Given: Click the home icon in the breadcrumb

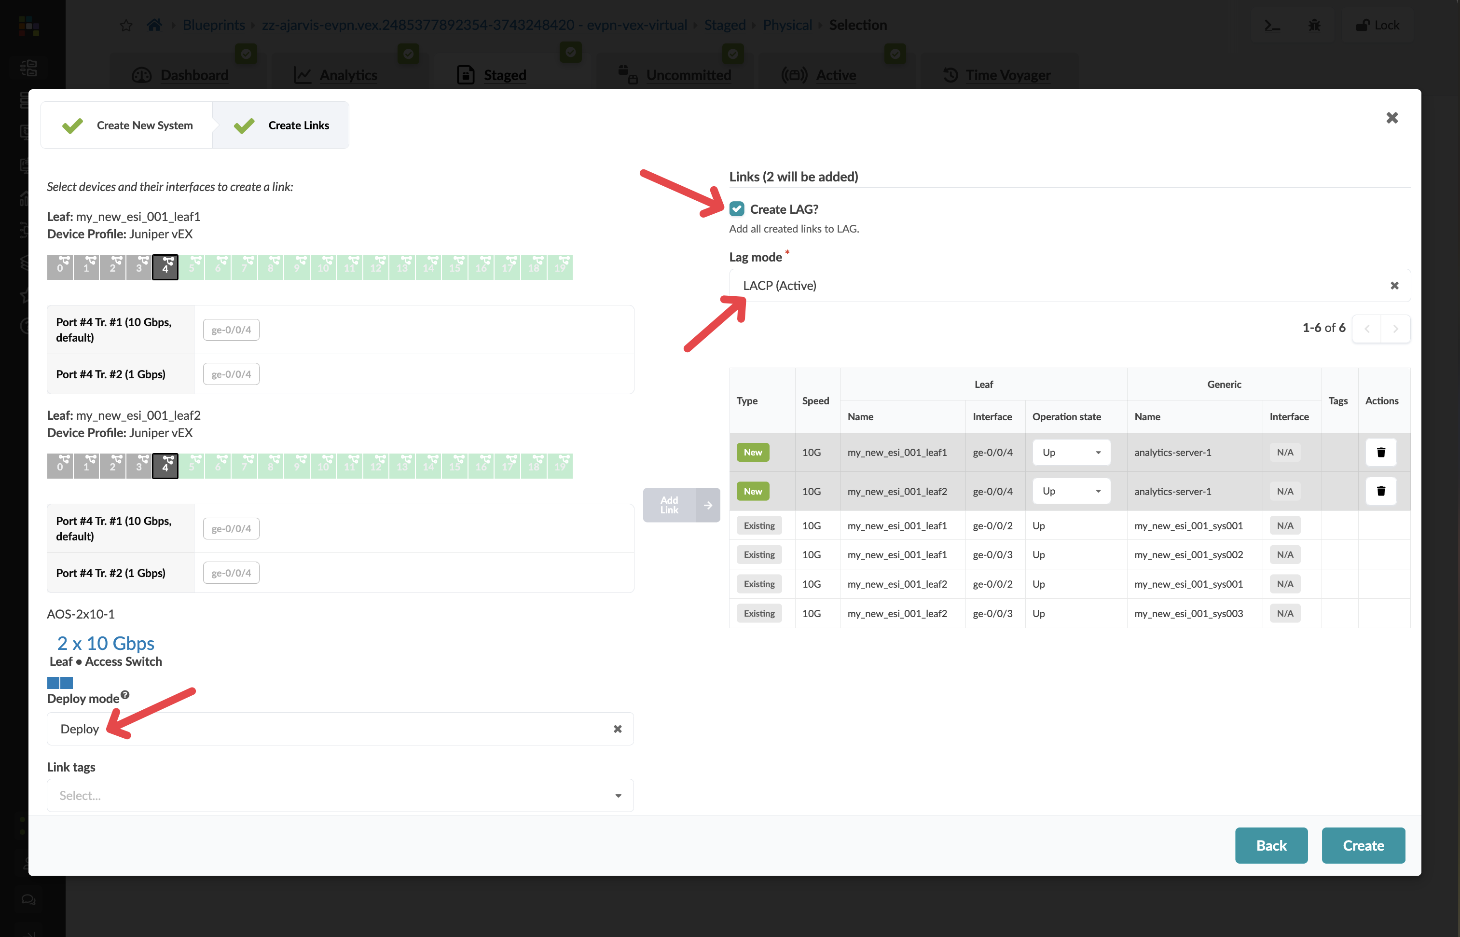Looking at the screenshot, I should (154, 24).
